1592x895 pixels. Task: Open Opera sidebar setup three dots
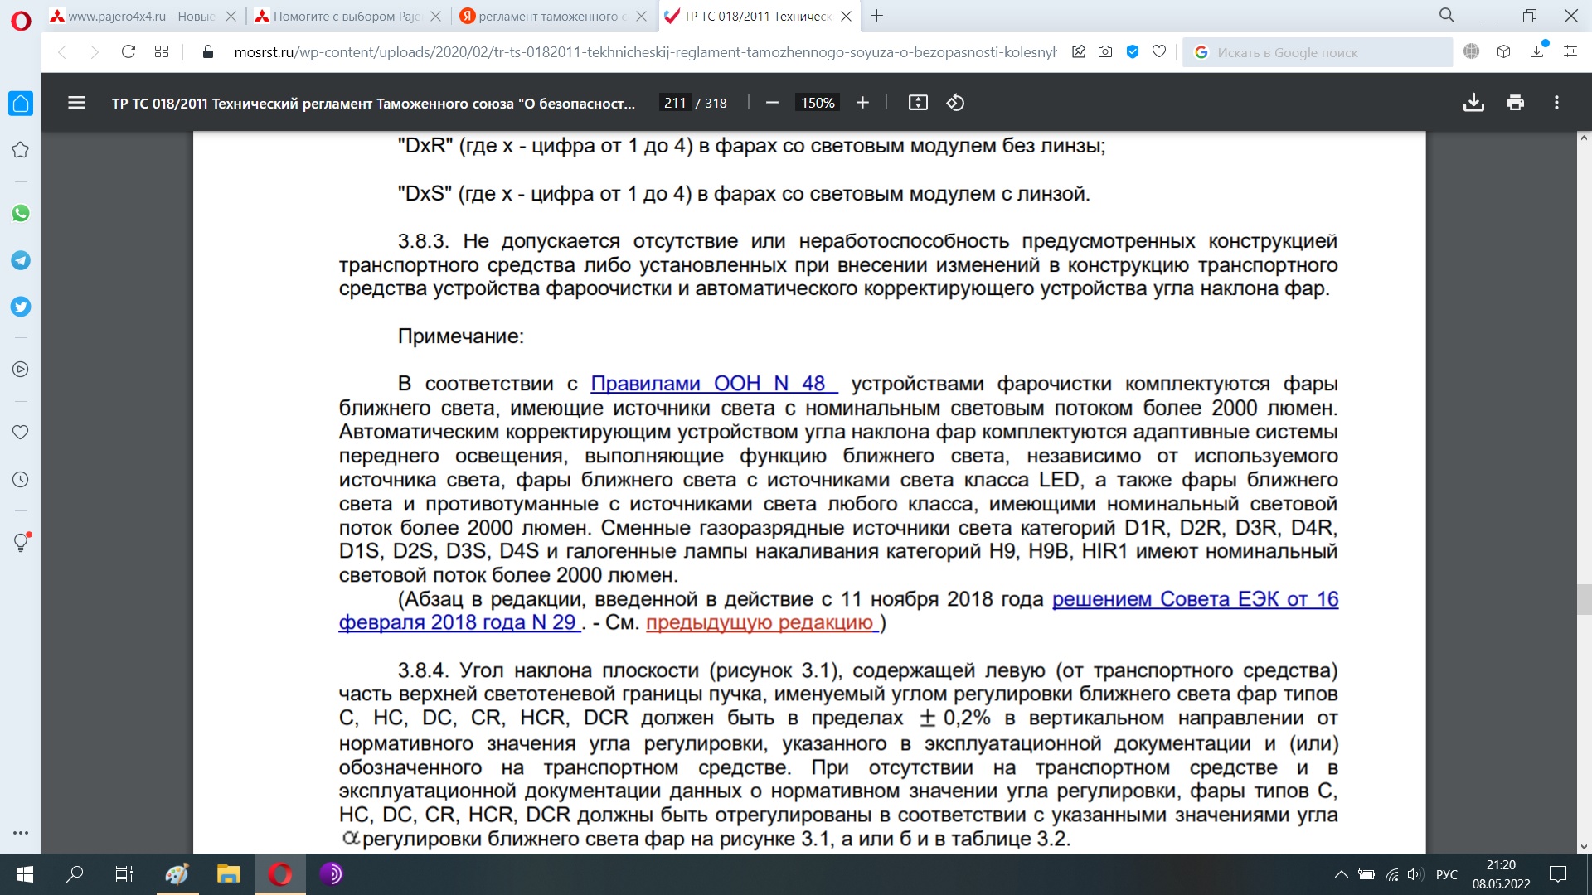[21, 833]
